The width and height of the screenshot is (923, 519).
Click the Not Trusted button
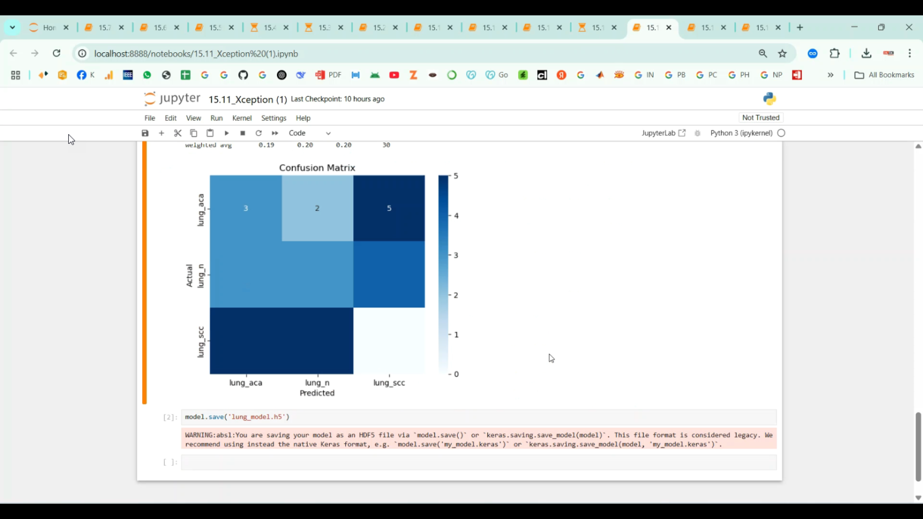click(761, 117)
